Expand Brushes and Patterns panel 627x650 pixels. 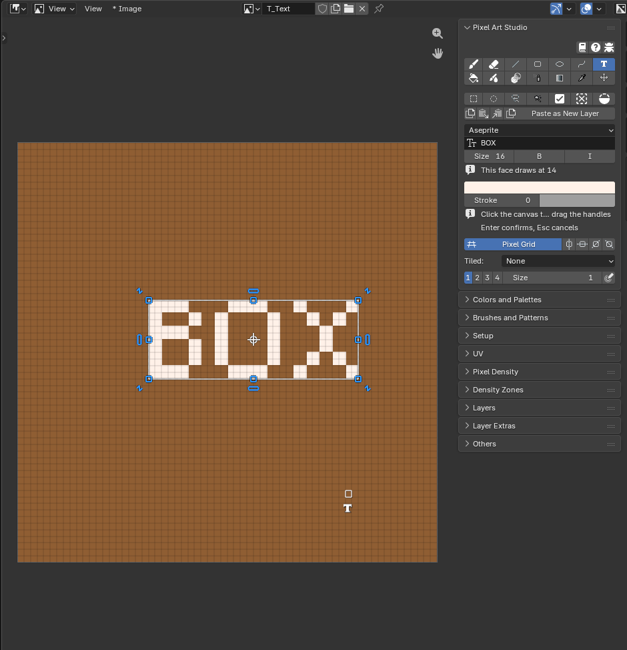[x=540, y=318]
